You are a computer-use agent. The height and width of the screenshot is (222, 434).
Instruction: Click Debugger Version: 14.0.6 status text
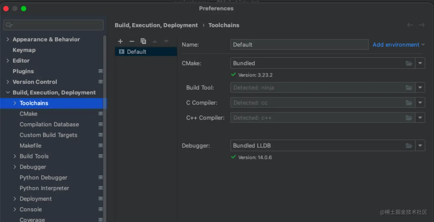click(255, 157)
